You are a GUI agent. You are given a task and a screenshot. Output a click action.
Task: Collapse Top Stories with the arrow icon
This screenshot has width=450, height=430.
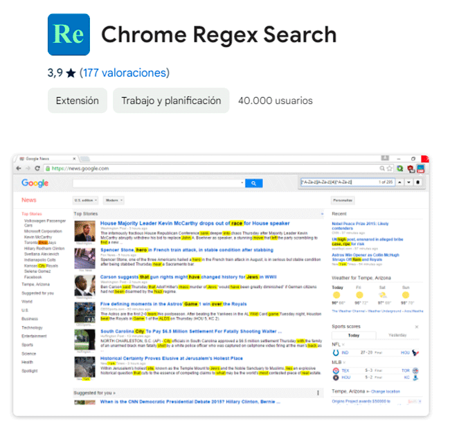322,214
